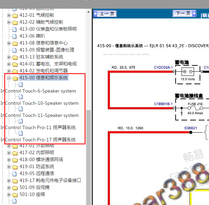Click the tree panel scrollbar thumb

tap(88, 157)
